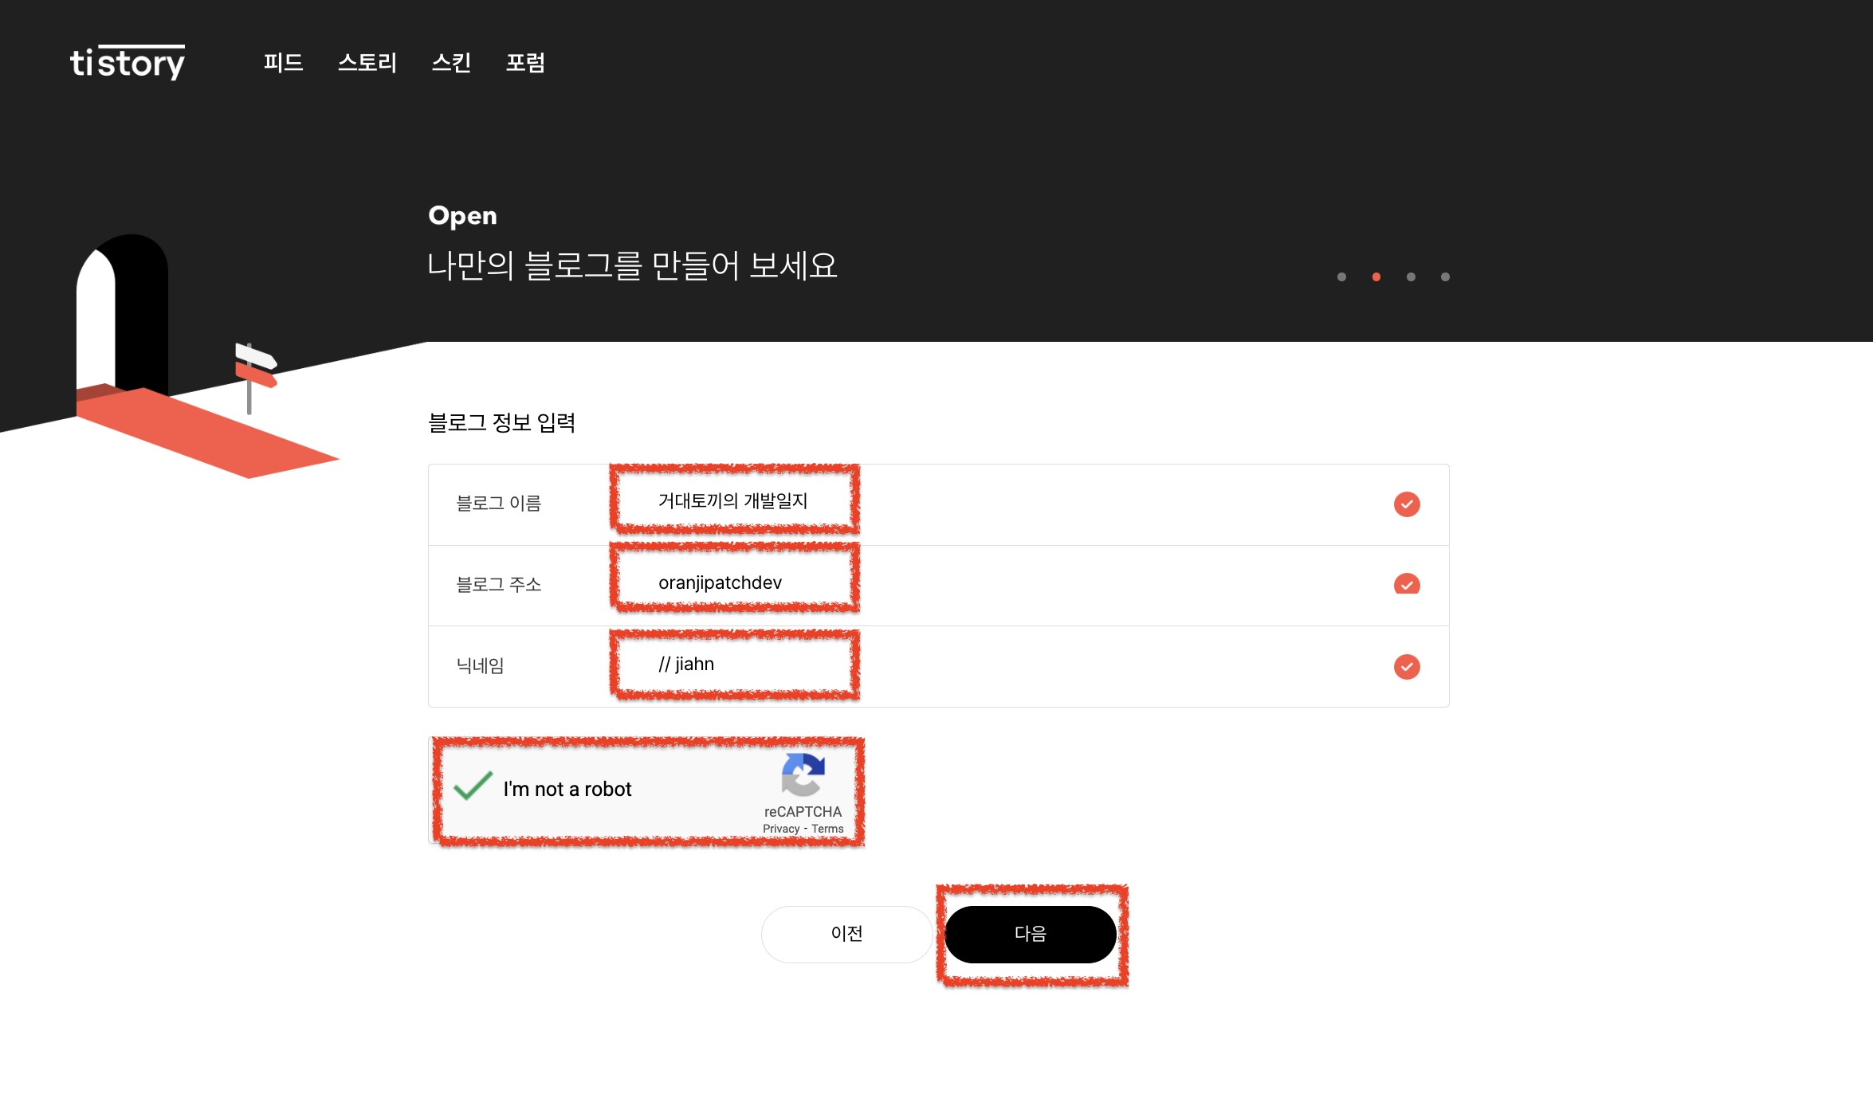1873x1098 pixels.
Task: Click the nickname validation check icon
Action: tap(1407, 666)
